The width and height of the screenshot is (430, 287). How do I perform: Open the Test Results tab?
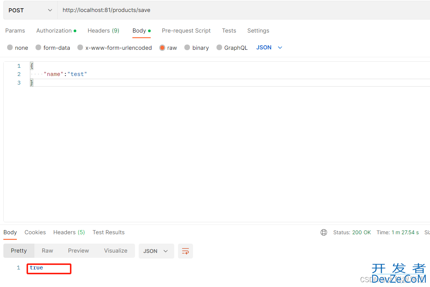click(x=108, y=232)
